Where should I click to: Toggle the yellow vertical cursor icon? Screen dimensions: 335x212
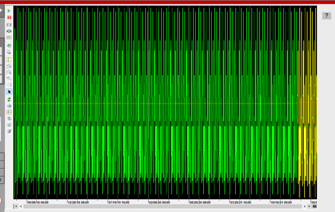[9, 59]
